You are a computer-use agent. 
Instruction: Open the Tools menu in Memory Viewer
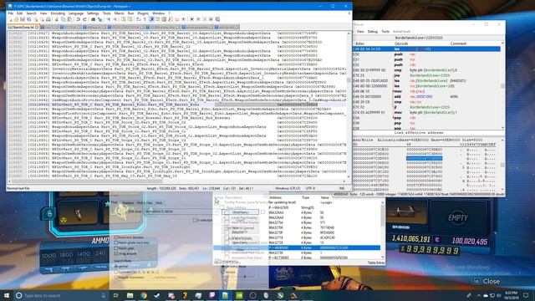pos(385,32)
